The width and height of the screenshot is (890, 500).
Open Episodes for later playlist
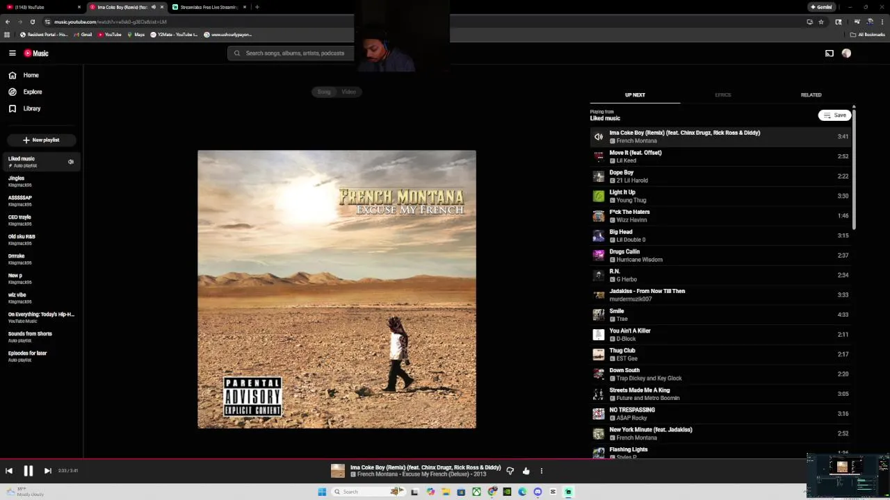(x=41, y=356)
